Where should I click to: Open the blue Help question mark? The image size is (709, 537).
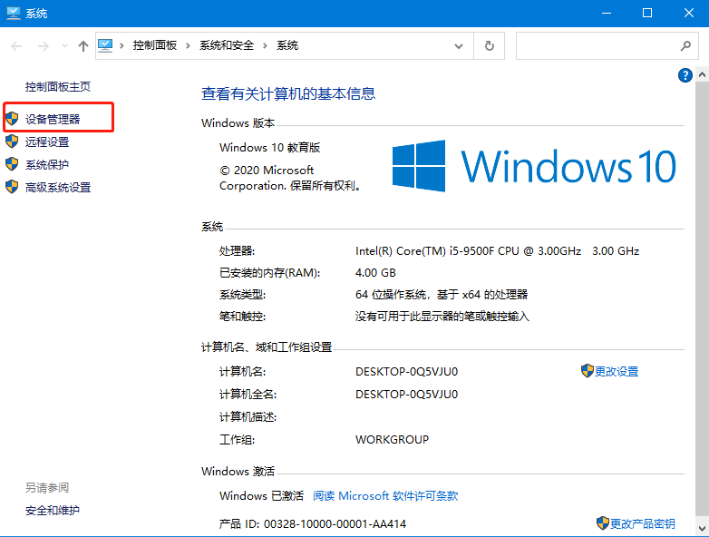click(x=685, y=75)
